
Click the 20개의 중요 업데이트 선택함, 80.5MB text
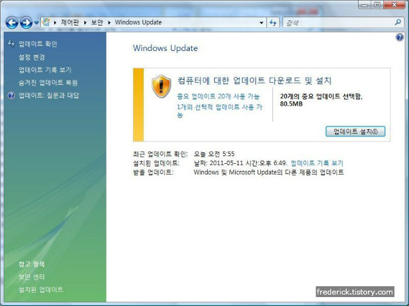click(x=321, y=100)
